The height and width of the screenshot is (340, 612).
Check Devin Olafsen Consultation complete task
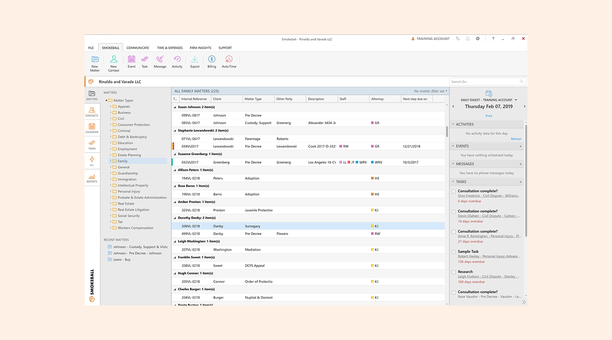coord(454,212)
